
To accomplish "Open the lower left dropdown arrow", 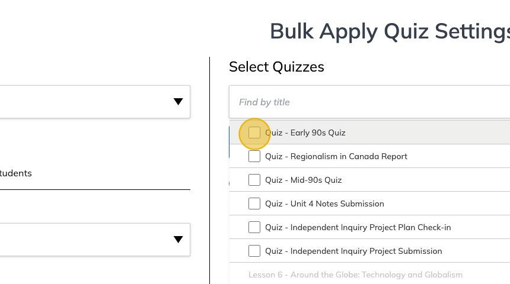I will (178, 240).
